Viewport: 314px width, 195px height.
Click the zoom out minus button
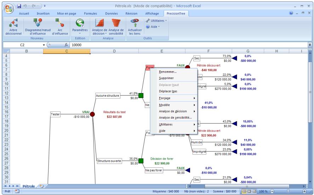coord(272,191)
